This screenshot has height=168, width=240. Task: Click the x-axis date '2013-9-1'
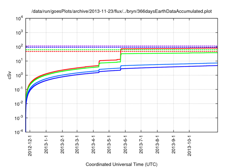[x=173, y=144]
